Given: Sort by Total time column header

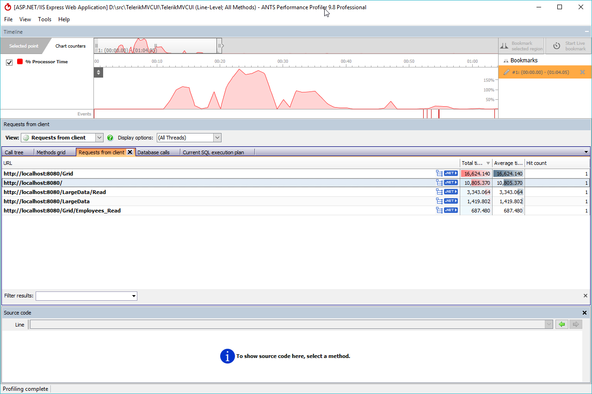Looking at the screenshot, I should point(476,163).
